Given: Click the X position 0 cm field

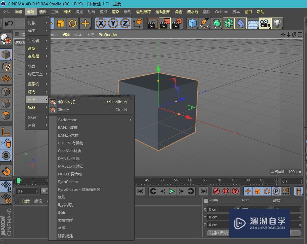Looking at the screenshot, I should (221, 209).
